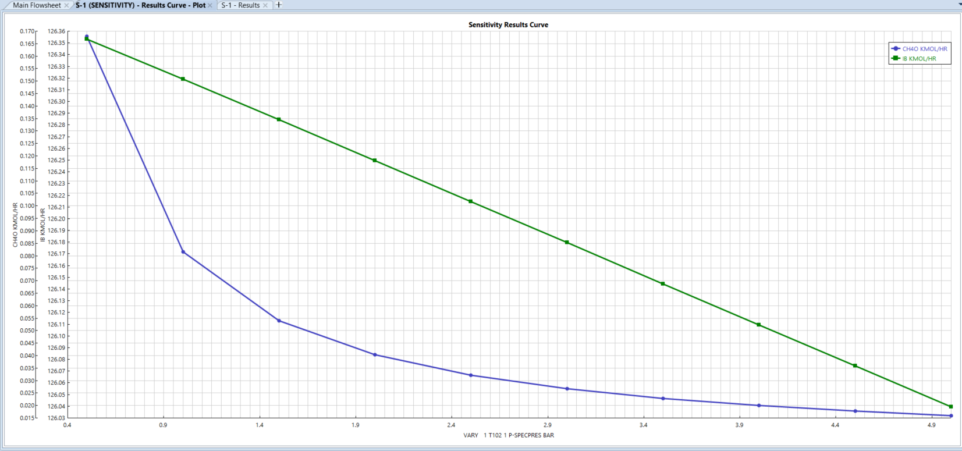
Task: Click the 0.100 CH4O axis value
Action: (27, 206)
